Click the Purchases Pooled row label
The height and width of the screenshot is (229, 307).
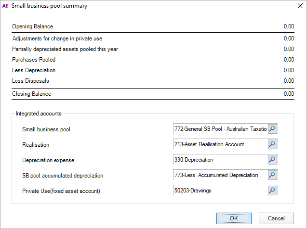click(34, 60)
